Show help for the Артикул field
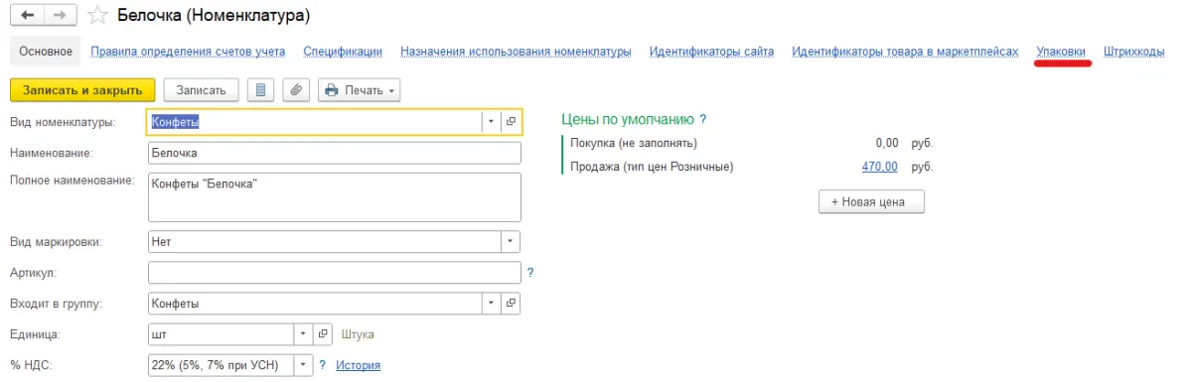1192x382 pixels. coord(530,272)
